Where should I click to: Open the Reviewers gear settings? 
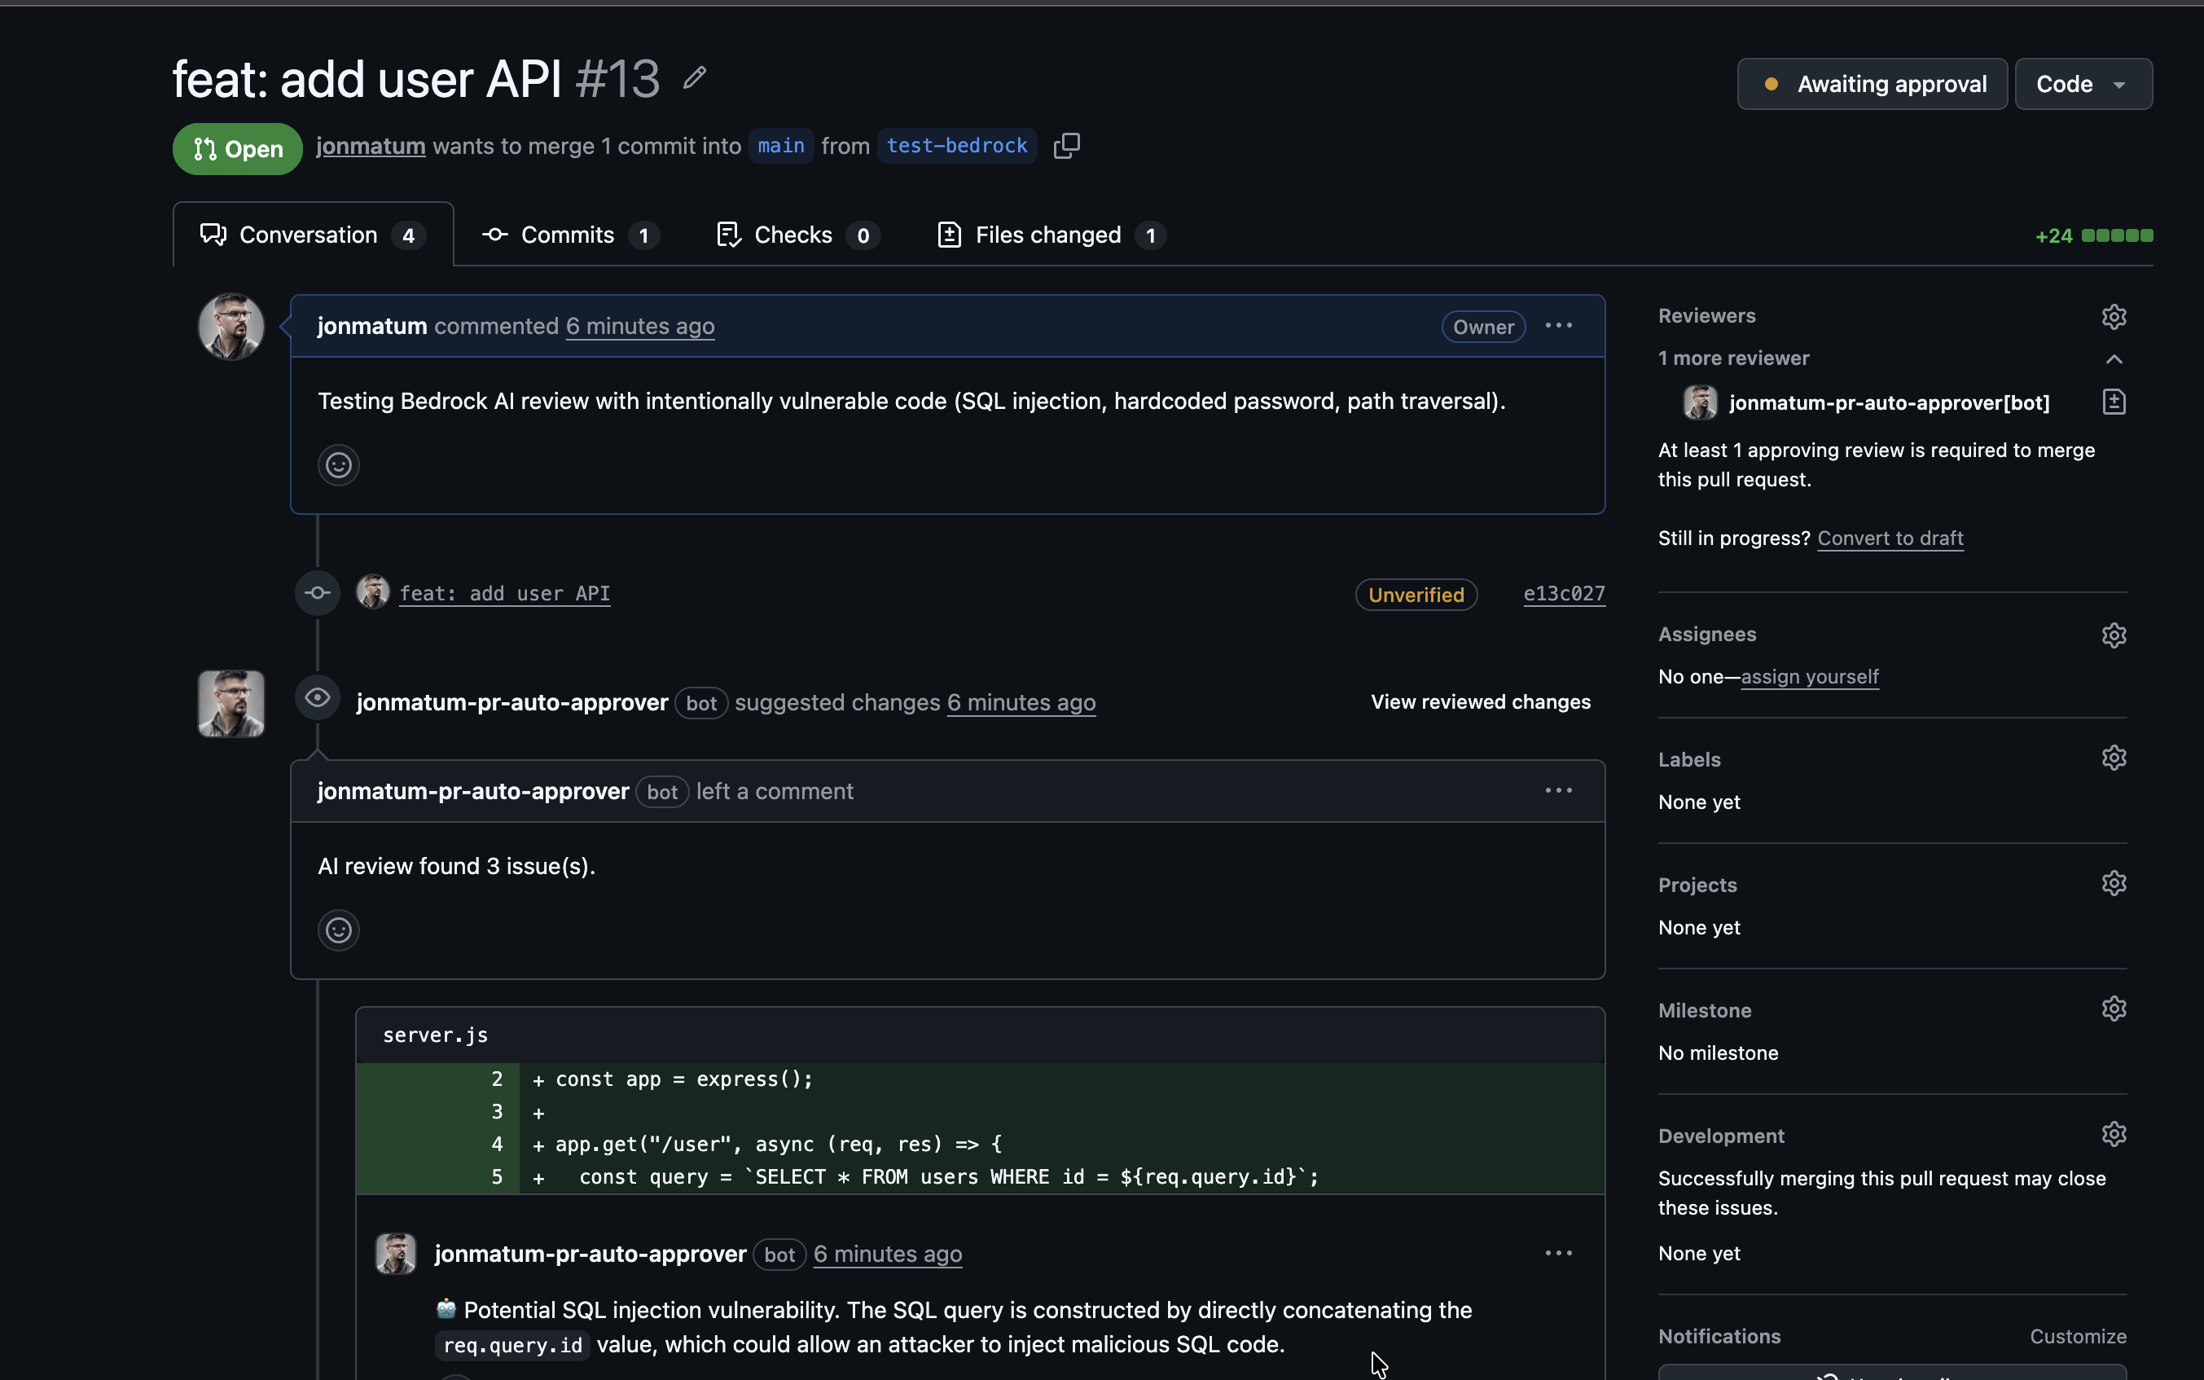point(2113,317)
